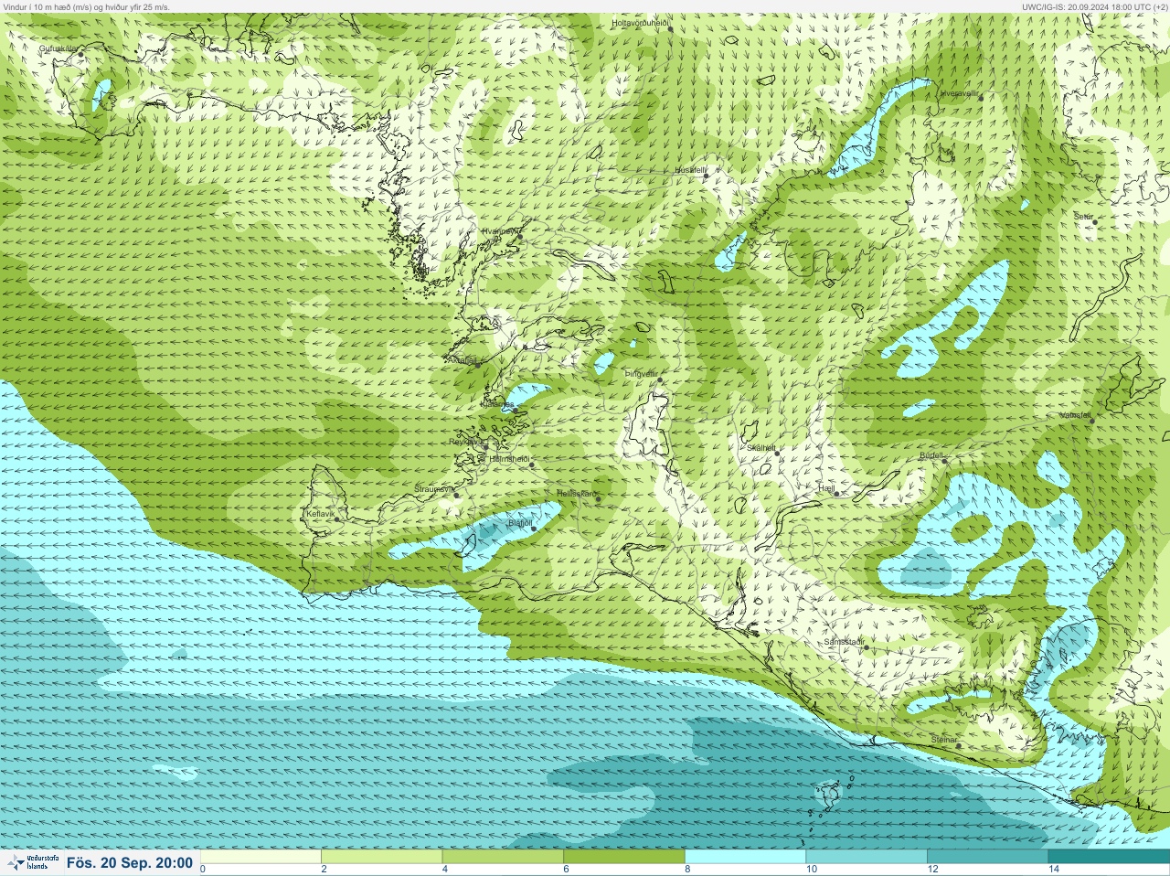Click the legend scale value 10
Screen dimensions: 1170x876
[812, 870]
